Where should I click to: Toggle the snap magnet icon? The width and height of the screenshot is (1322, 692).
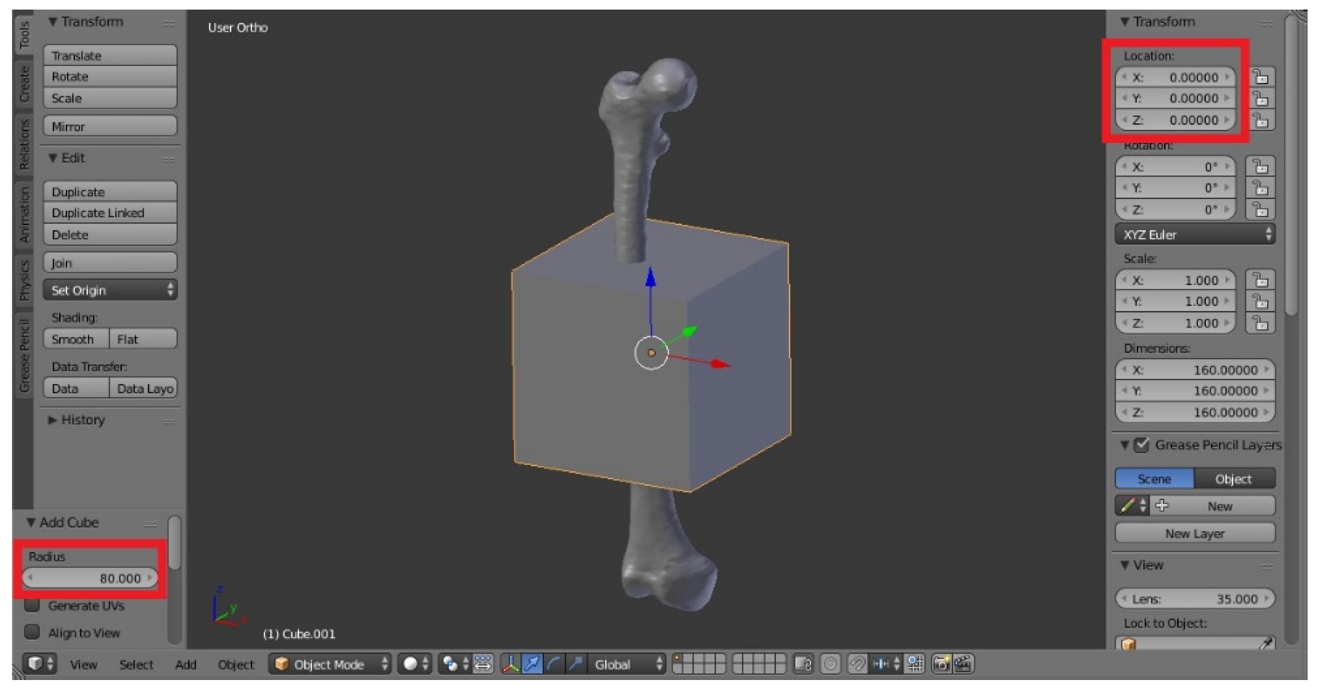[856, 664]
